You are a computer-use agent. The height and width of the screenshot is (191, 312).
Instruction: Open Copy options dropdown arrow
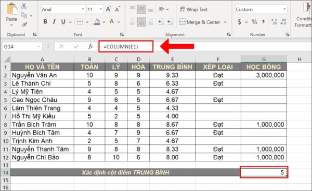tap(31, 16)
